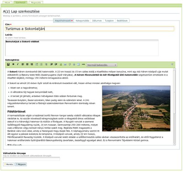The image size is (183, 172).
Task: Open the Dátumok tab
Action: coord(97,21)
